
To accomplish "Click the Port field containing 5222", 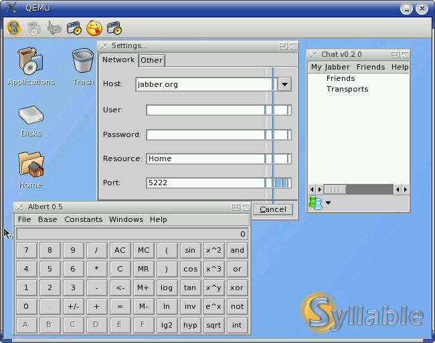I will (x=219, y=183).
